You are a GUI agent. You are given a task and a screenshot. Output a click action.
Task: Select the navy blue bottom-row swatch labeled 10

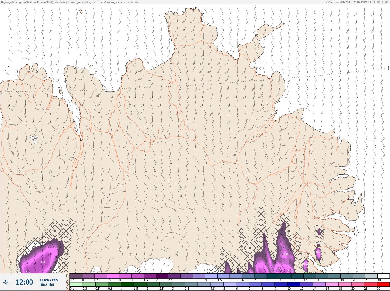click(x=293, y=285)
